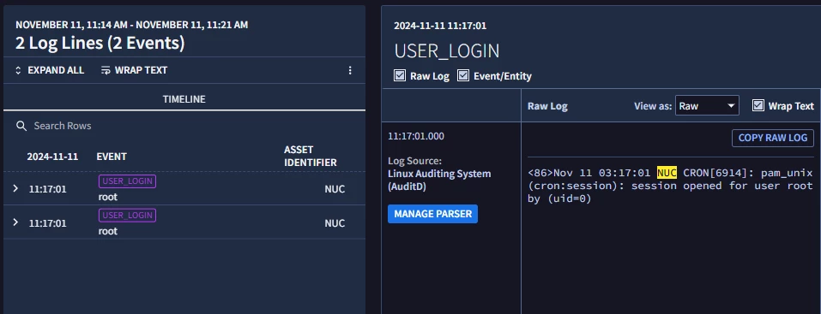Click the November 11 time range text
The height and width of the screenshot is (314, 821).
[132, 25]
